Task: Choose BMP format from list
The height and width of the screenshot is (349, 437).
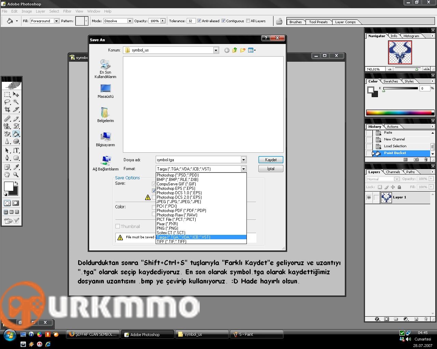Action: pos(201,180)
